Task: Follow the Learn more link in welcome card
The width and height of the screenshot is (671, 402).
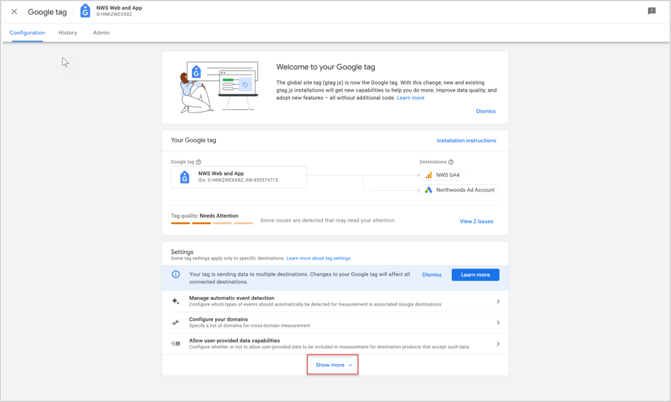Action: (x=411, y=98)
